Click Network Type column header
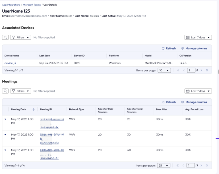The image size is (219, 174). (x=77, y=109)
